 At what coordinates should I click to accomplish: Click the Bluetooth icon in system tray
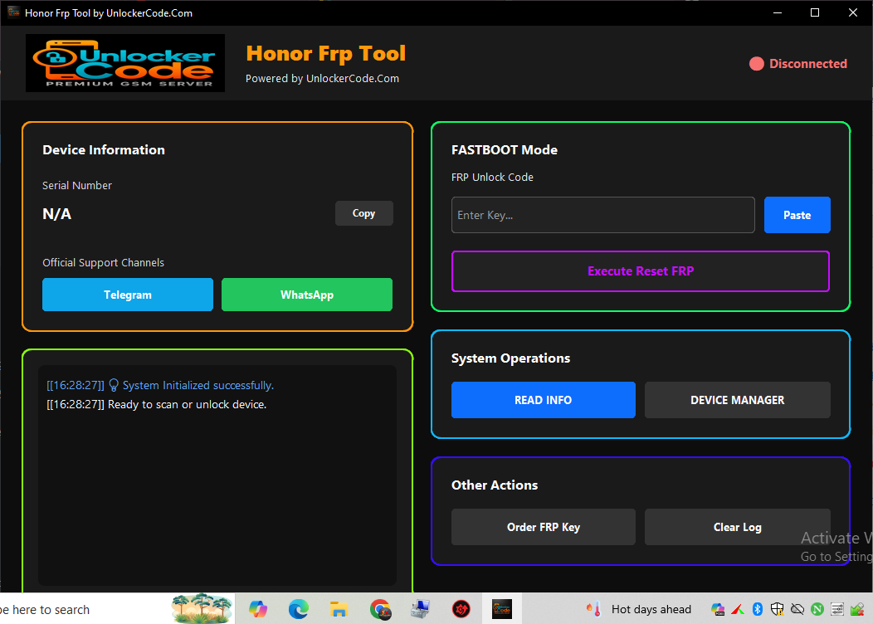(757, 610)
